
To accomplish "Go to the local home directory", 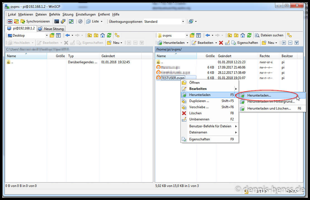I will pyautogui.click(x=103, y=36).
